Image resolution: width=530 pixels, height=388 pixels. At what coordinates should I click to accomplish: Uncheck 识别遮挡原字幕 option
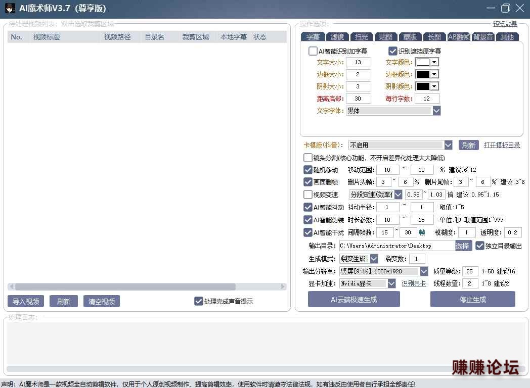click(392, 51)
